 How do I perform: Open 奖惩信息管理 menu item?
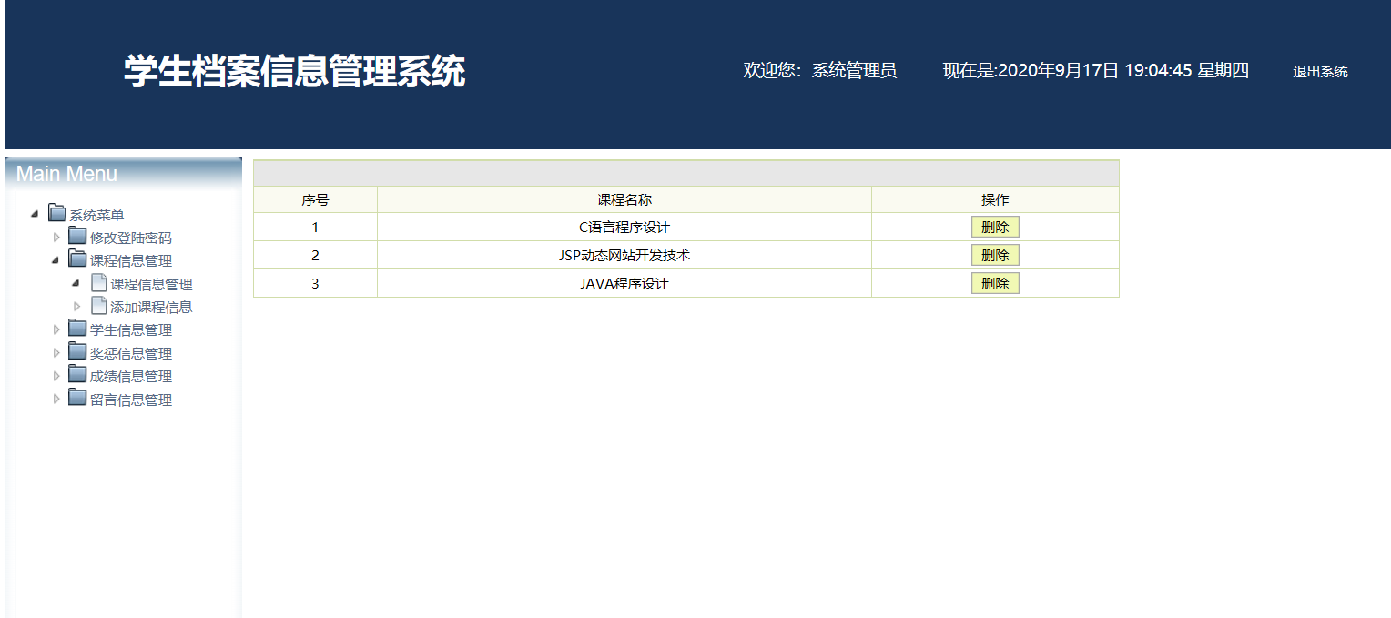(131, 354)
